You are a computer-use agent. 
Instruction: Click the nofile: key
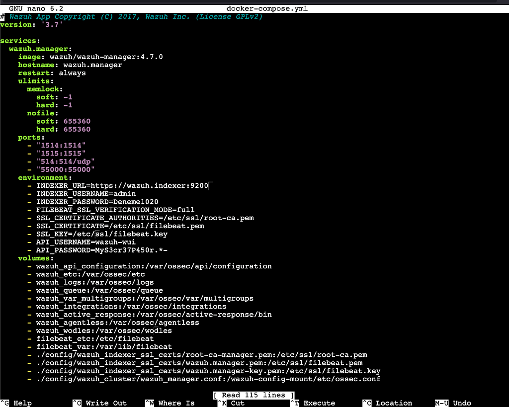pyautogui.click(x=43, y=113)
